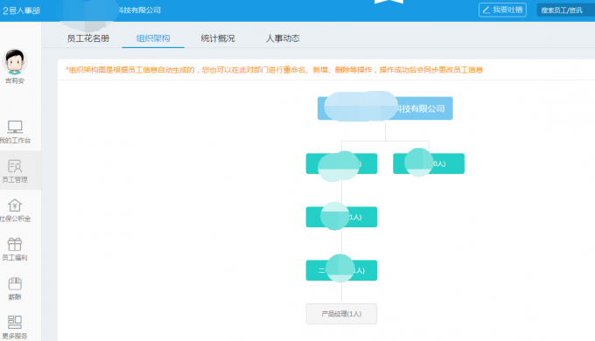Image resolution: width=595 pixels, height=341 pixels.
Task: Select the department node showing 0人
Action: (x=429, y=164)
